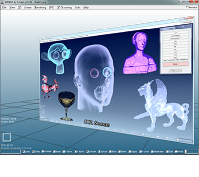This screenshot has height=177, width=199.
Task: Open the Rendering menu
Action: [40, 7]
